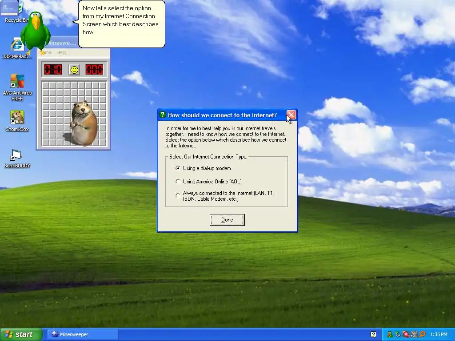Click the red X security tray icon
Image resolution: width=455 pixels, height=341 pixels.
406,334
